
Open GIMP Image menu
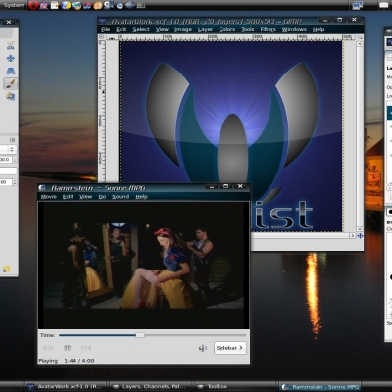[183, 29]
